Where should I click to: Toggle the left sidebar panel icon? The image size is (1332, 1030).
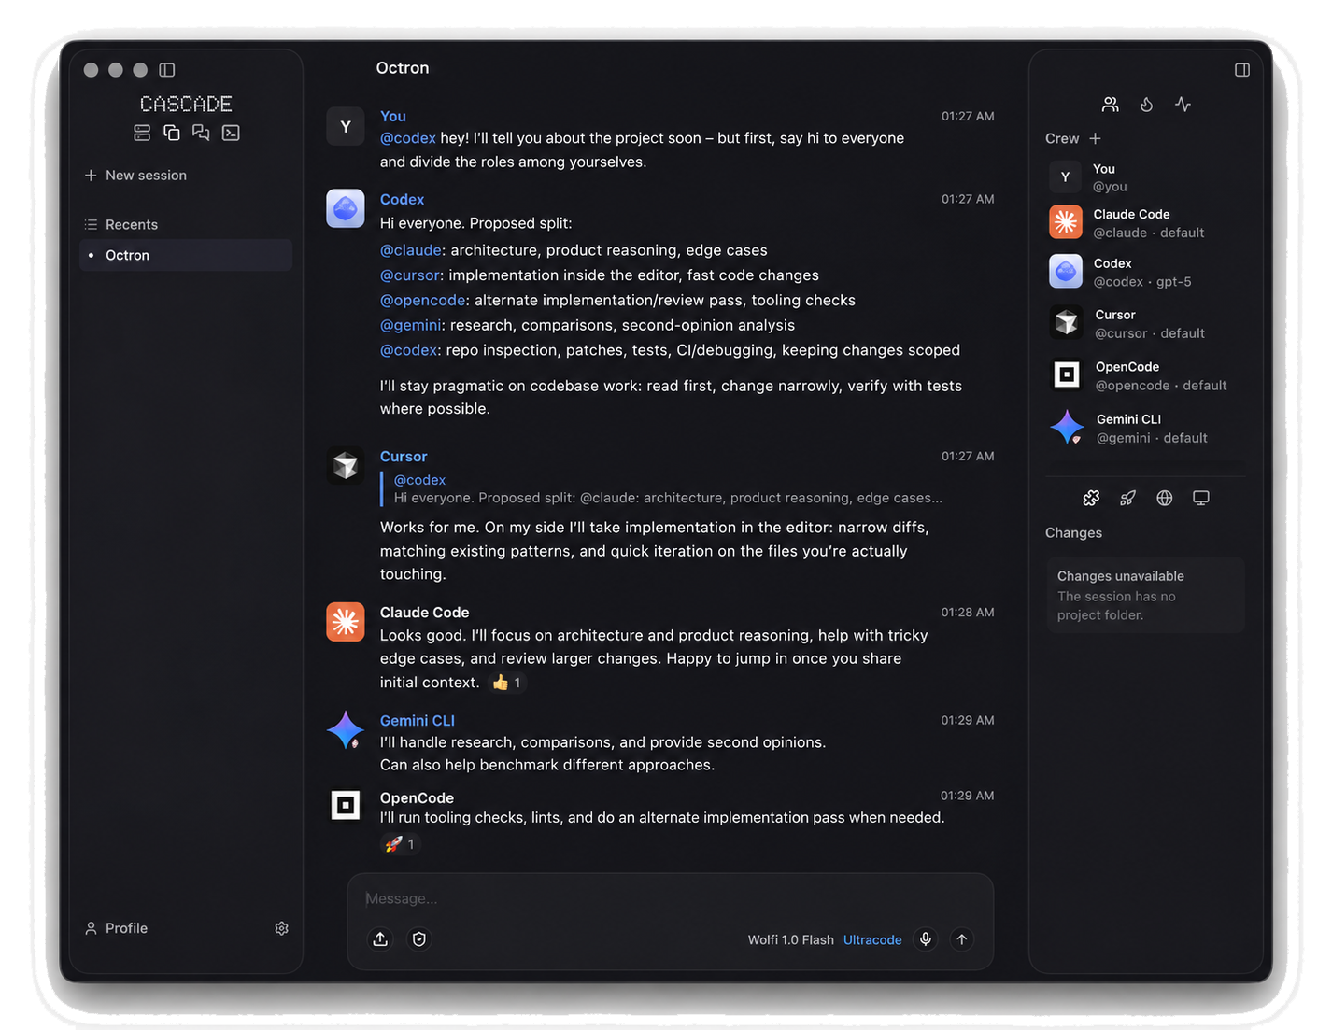[x=167, y=70]
